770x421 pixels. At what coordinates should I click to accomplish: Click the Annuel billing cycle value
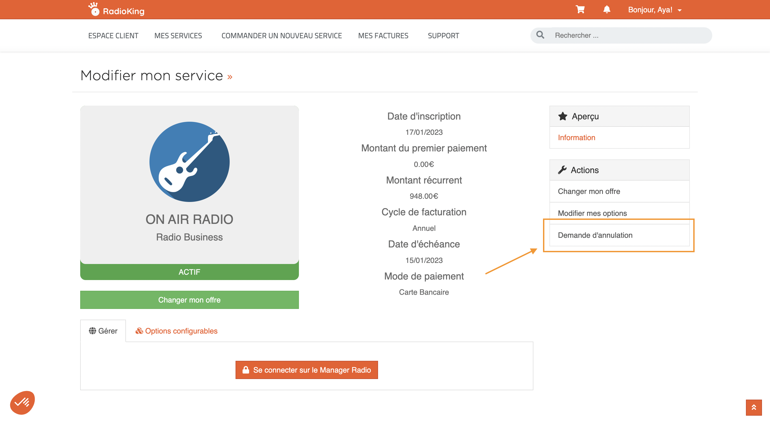coord(424,228)
